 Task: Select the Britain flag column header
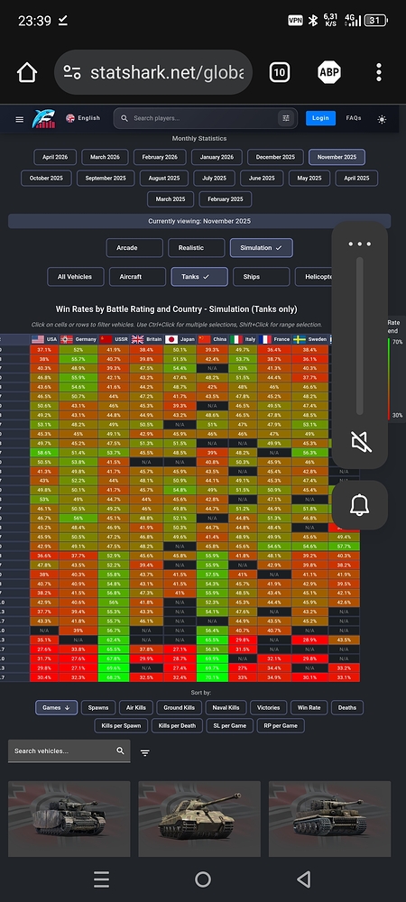click(x=147, y=339)
